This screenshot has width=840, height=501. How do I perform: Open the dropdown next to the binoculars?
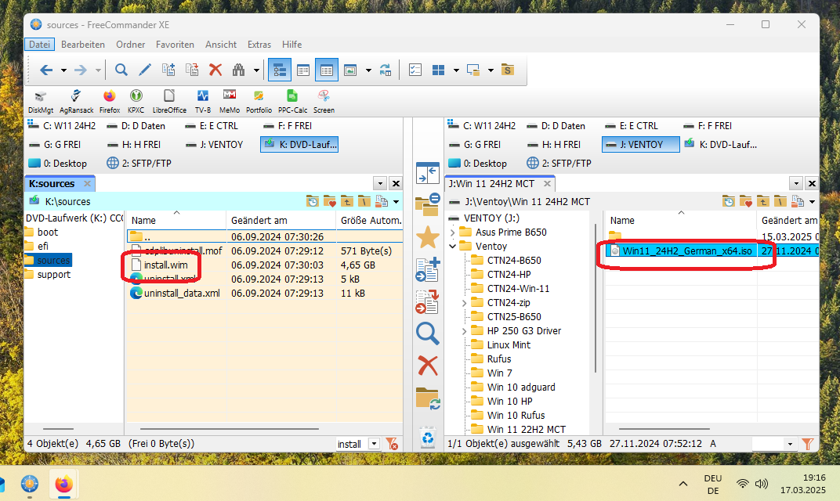coord(256,70)
